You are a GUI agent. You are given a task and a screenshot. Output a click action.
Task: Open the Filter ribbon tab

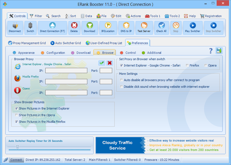pos(36,16)
